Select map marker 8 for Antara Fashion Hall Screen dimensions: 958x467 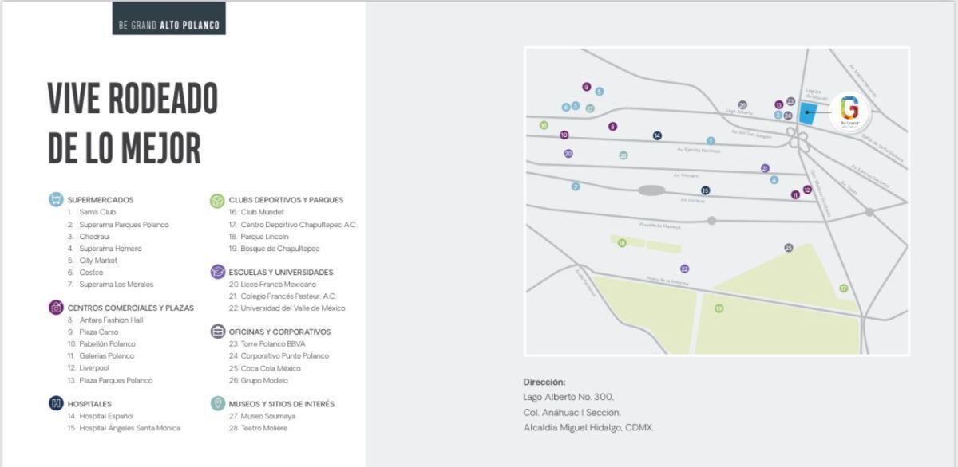(x=613, y=127)
